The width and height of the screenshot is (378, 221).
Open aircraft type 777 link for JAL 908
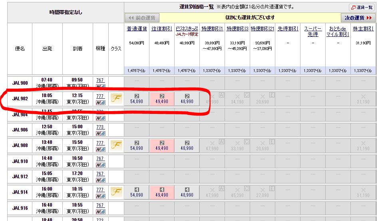click(100, 143)
